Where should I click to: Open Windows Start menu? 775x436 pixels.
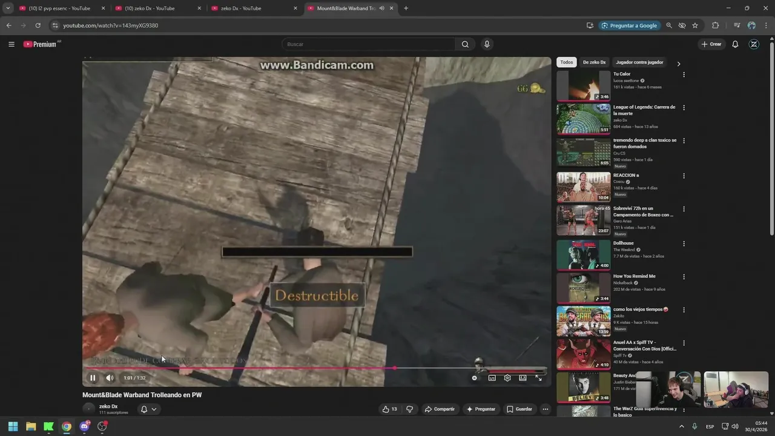tap(13, 426)
